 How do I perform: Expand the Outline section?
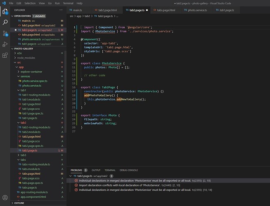click(x=12, y=203)
